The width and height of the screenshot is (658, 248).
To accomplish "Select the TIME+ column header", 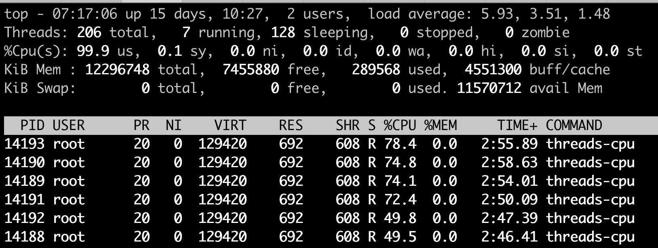I will (517, 125).
